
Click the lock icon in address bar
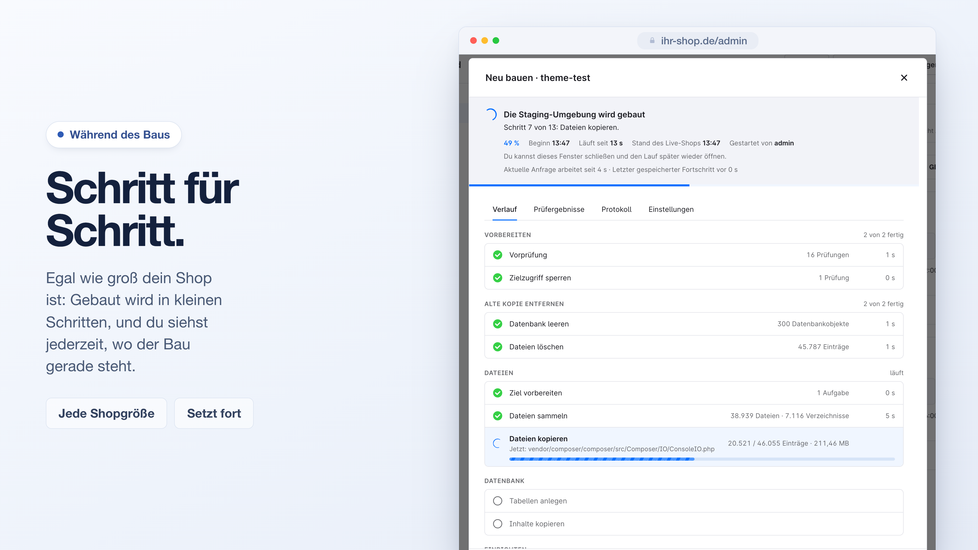click(x=652, y=41)
